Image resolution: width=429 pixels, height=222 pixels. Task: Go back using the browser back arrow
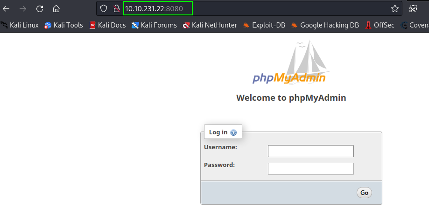click(6, 9)
